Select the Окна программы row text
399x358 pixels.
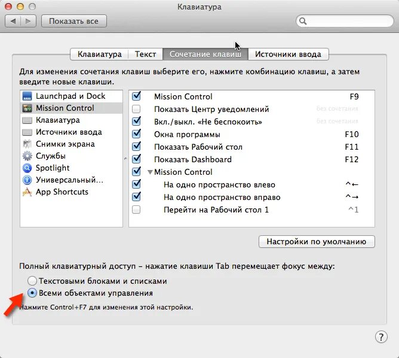point(187,134)
